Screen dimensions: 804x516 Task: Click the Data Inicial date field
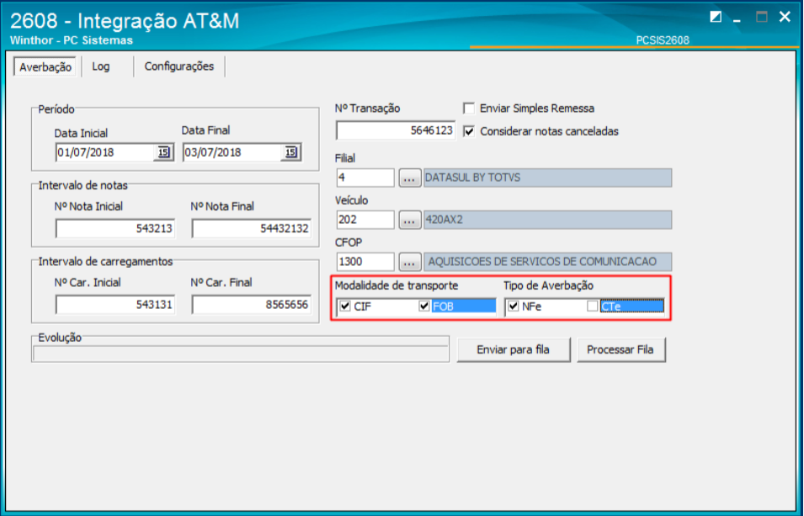[105, 152]
